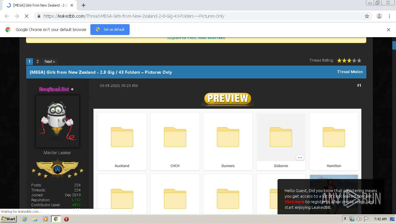
Task: Click the Posts count 224
Action: point(77,185)
